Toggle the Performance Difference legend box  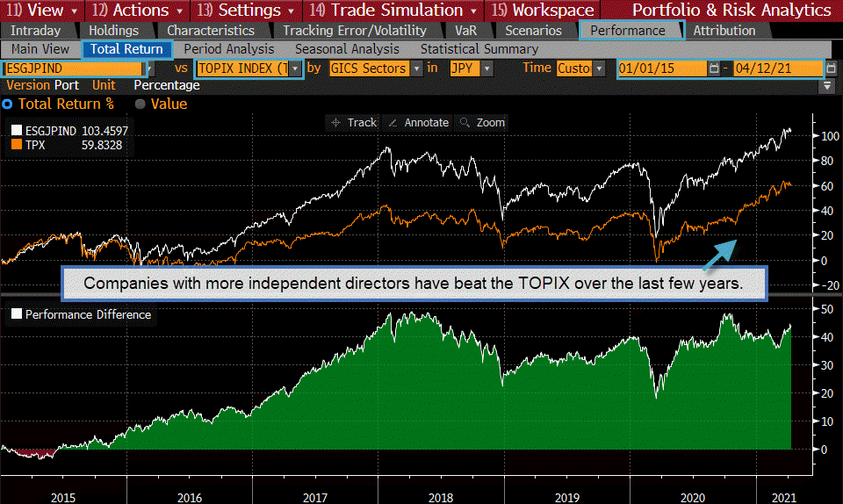(x=17, y=313)
